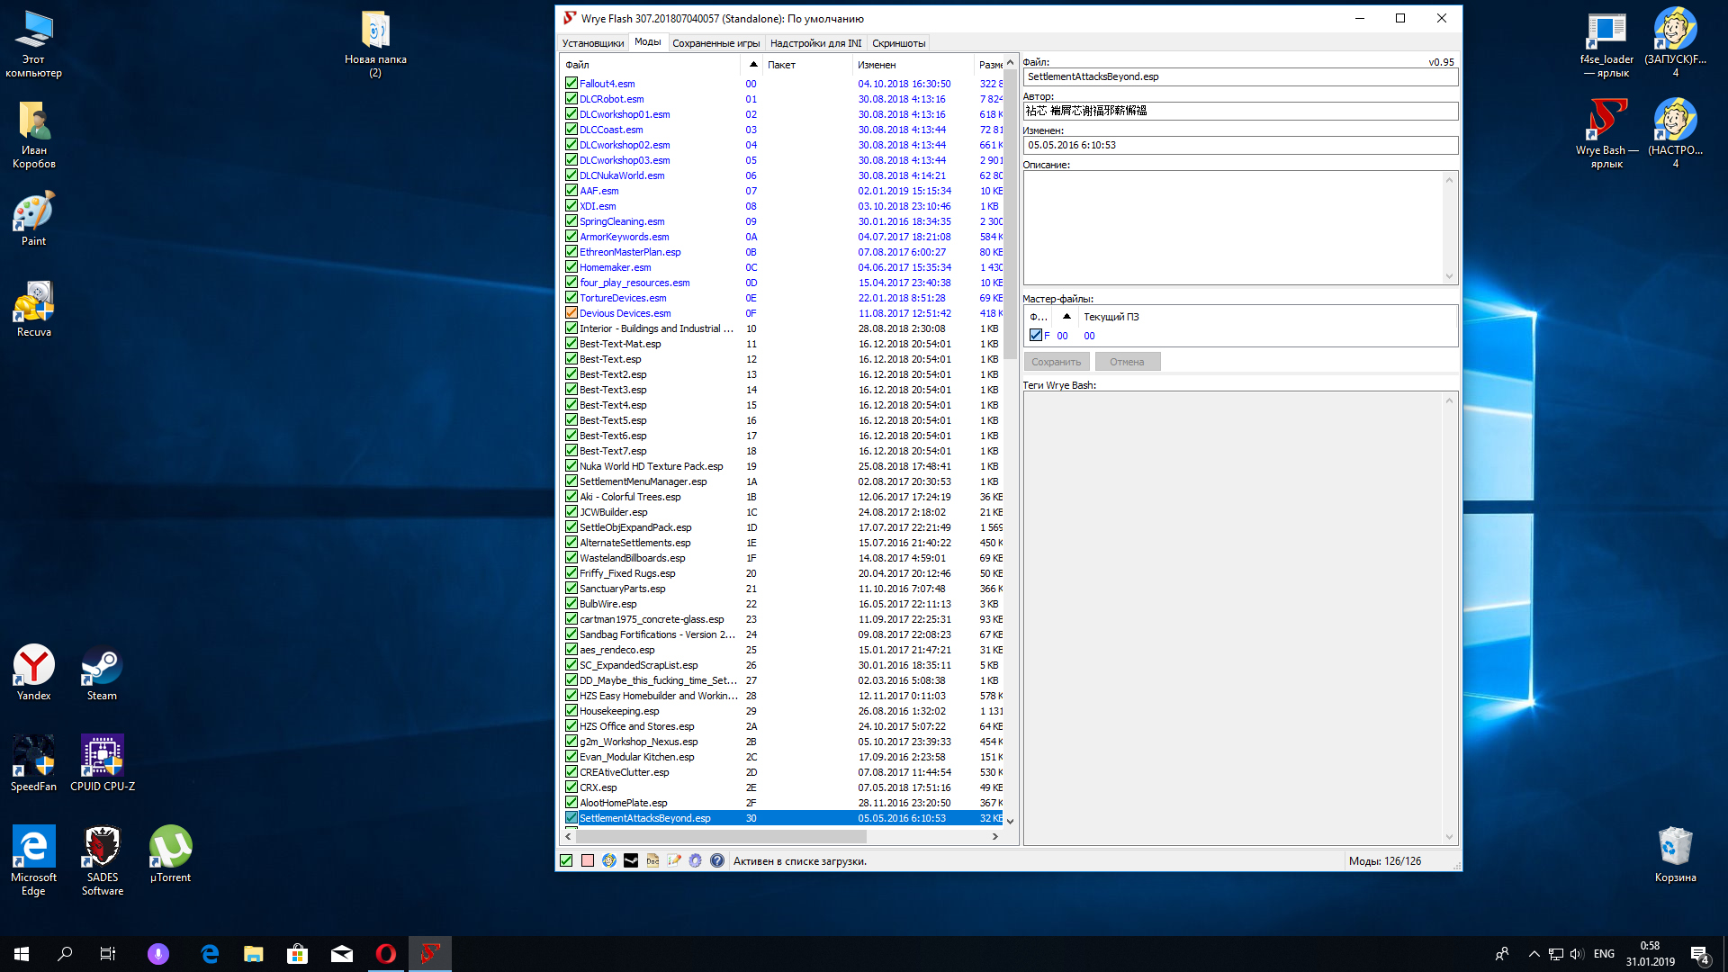Image resolution: width=1728 pixels, height=972 pixels.
Task: Uncheck the SpringCleaning.esm checkbox
Action: pos(571,221)
